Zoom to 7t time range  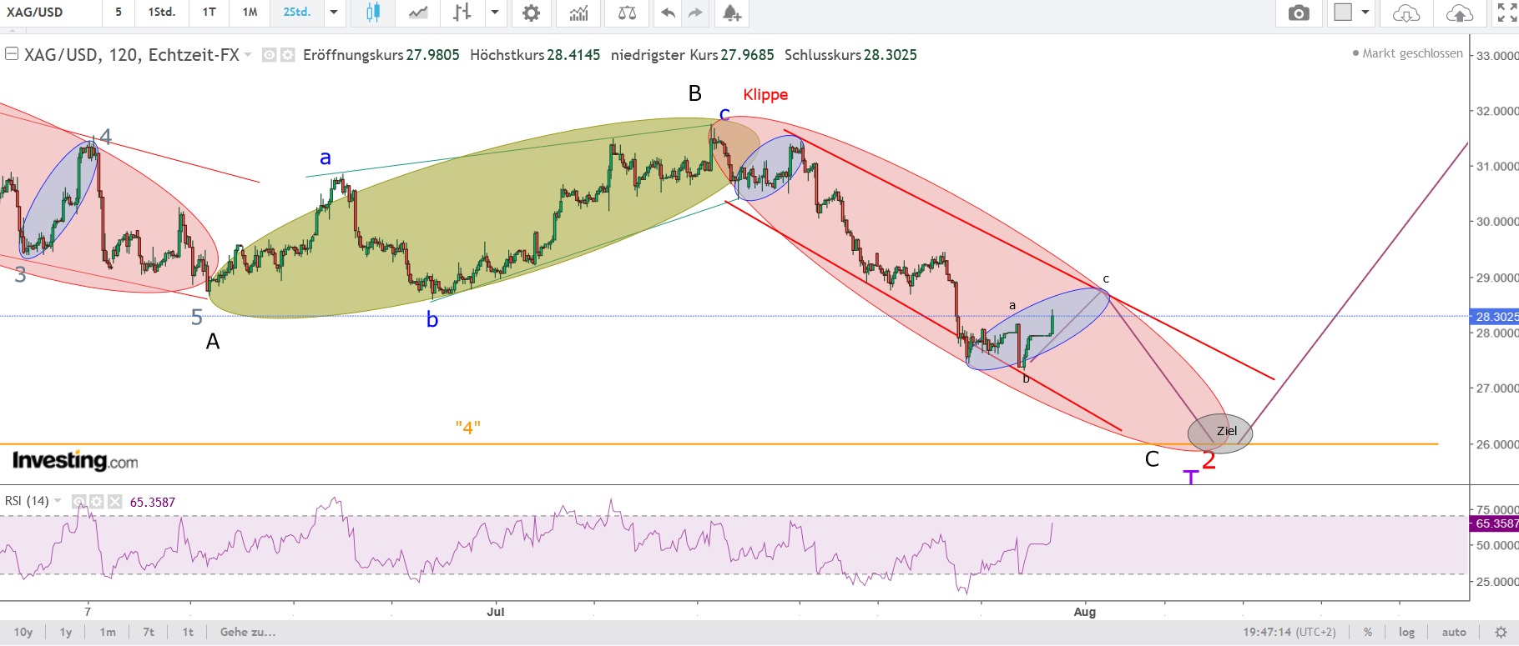coord(149,632)
